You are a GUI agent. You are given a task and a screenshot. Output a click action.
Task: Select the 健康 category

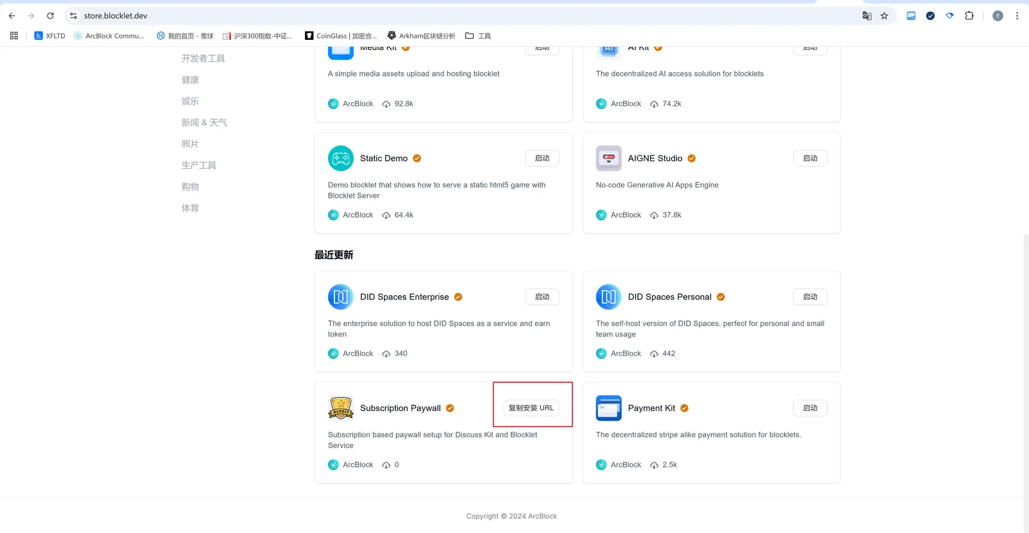190,80
